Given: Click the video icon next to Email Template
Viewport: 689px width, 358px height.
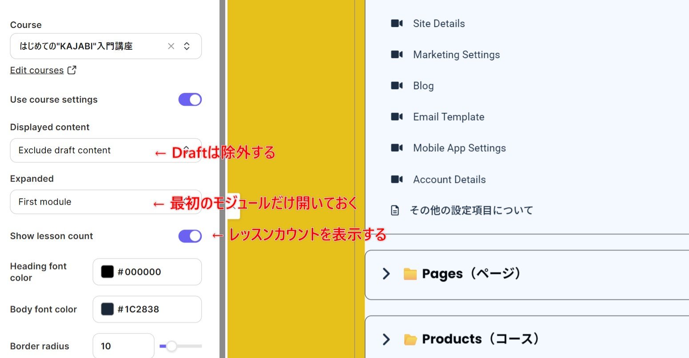Looking at the screenshot, I should 397,117.
